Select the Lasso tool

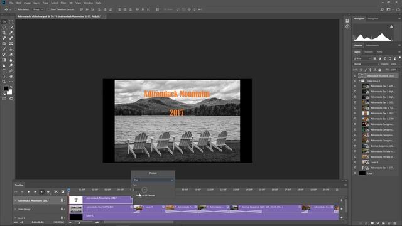[x=4, y=27]
